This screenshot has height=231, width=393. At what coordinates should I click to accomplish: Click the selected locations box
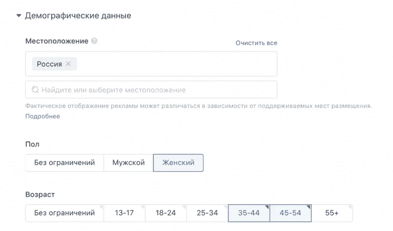click(151, 64)
